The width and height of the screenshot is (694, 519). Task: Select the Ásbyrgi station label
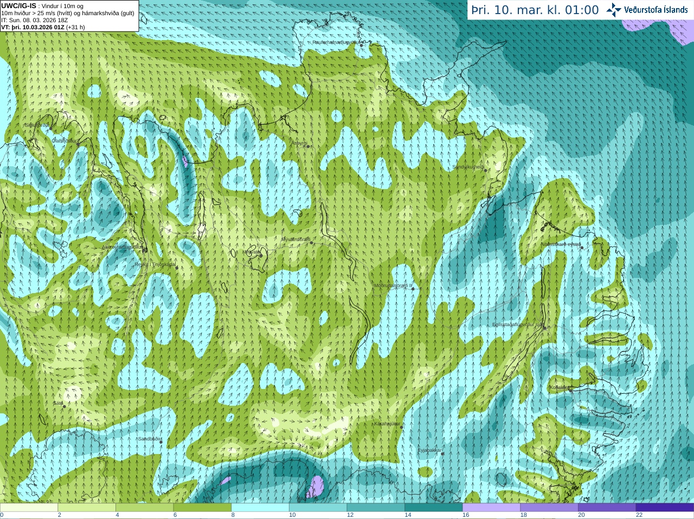299,143
